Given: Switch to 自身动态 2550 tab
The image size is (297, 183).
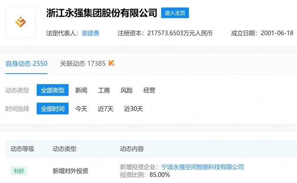Looking at the screenshot, I should (x=26, y=64).
